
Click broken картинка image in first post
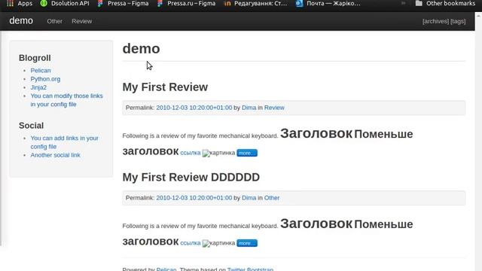coord(218,153)
